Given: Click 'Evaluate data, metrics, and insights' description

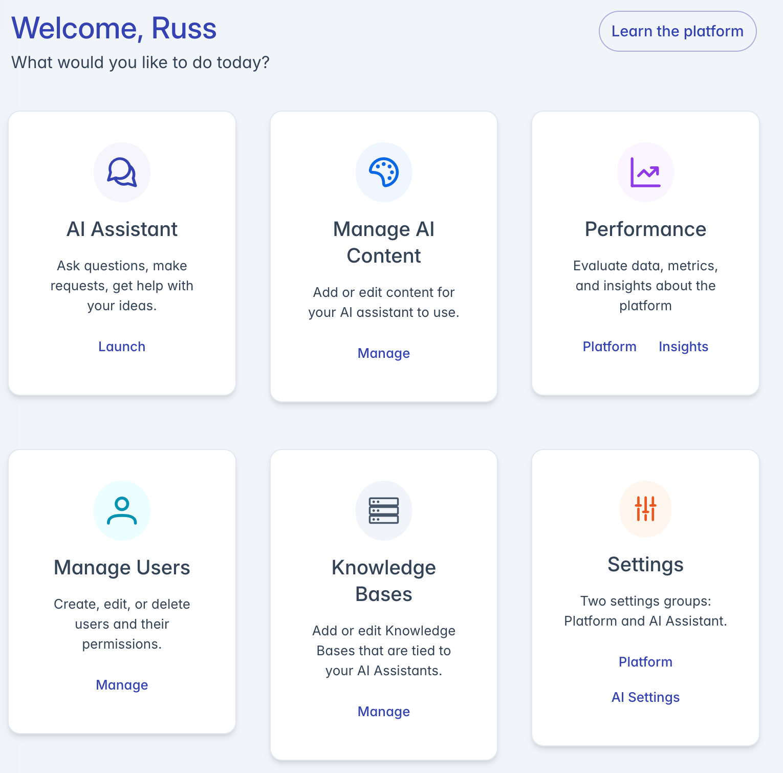Looking at the screenshot, I should 645,286.
